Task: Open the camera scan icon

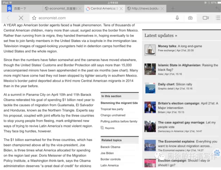Action: [190, 18]
